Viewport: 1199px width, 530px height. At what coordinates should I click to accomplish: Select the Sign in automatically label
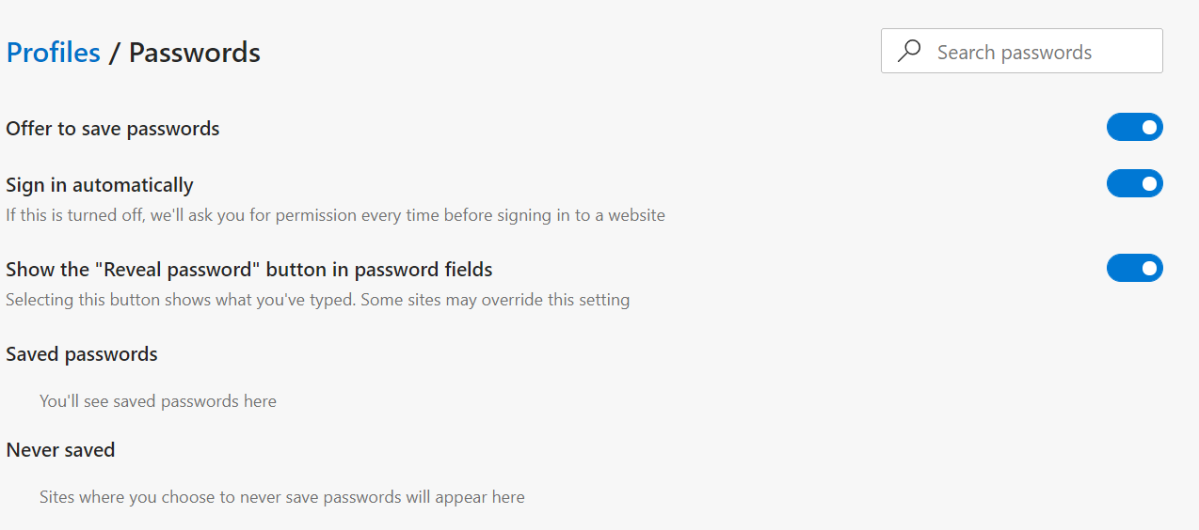click(x=100, y=185)
